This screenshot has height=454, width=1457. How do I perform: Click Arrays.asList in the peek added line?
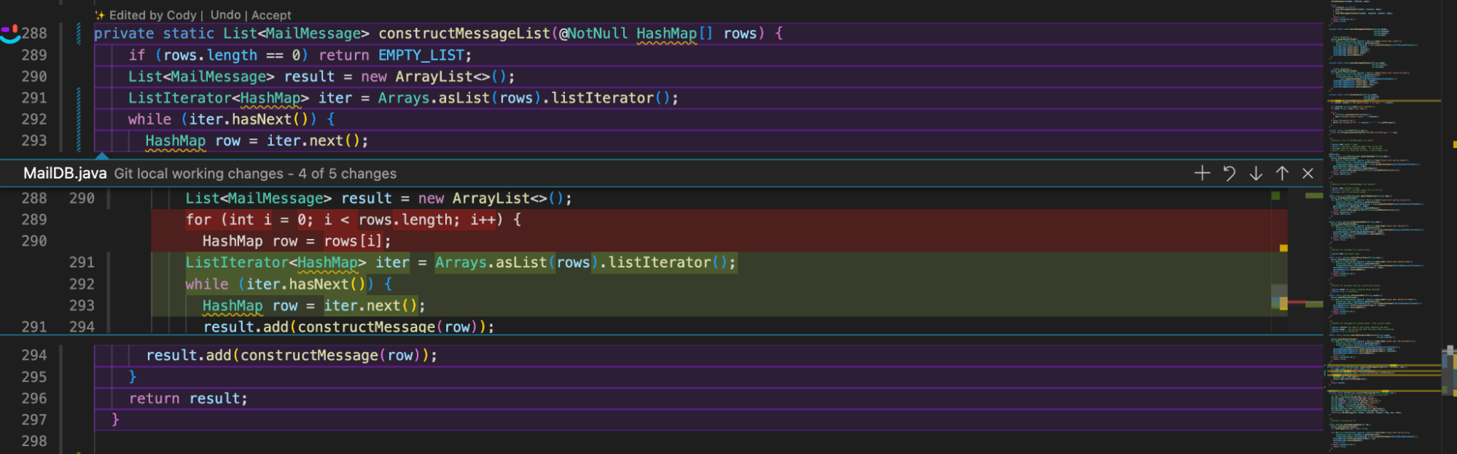[x=491, y=262]
